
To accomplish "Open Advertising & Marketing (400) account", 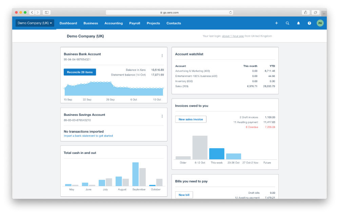I will [193, 71].
